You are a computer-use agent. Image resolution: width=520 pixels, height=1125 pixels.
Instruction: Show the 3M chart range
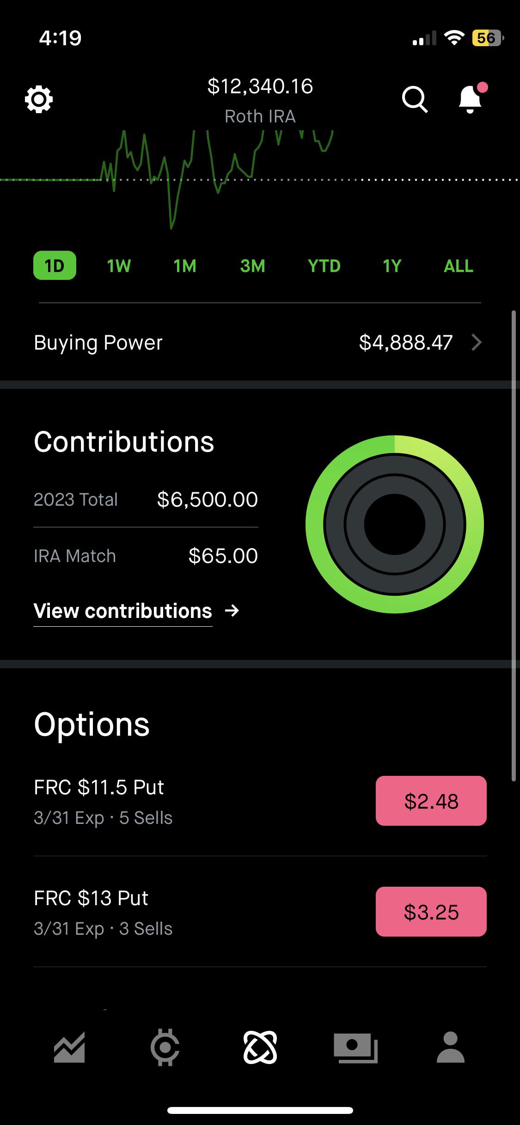coord(252,266)
